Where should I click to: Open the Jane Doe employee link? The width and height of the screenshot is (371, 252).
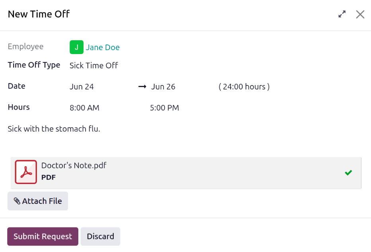(x=103, y=47)
